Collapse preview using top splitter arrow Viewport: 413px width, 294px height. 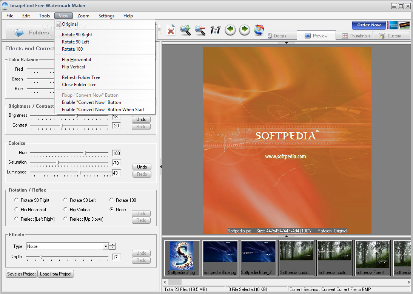[x=286, y=43]
